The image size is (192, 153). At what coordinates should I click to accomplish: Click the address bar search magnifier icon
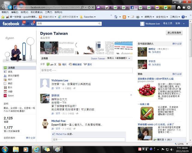tap(82, 7)
